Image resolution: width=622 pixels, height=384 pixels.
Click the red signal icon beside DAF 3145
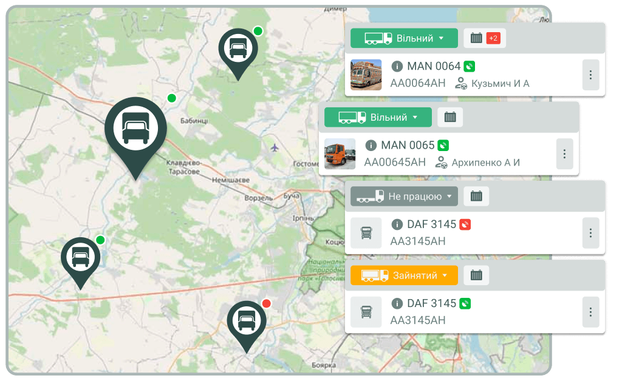(x=465, y=224)
